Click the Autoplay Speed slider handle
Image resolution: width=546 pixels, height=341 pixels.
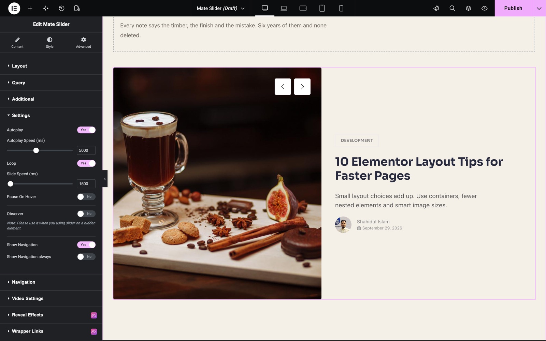36,150
